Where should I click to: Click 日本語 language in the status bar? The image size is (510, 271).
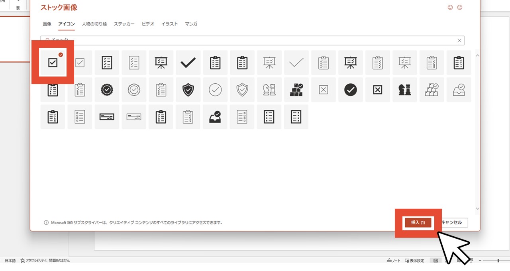click(10, 260)
